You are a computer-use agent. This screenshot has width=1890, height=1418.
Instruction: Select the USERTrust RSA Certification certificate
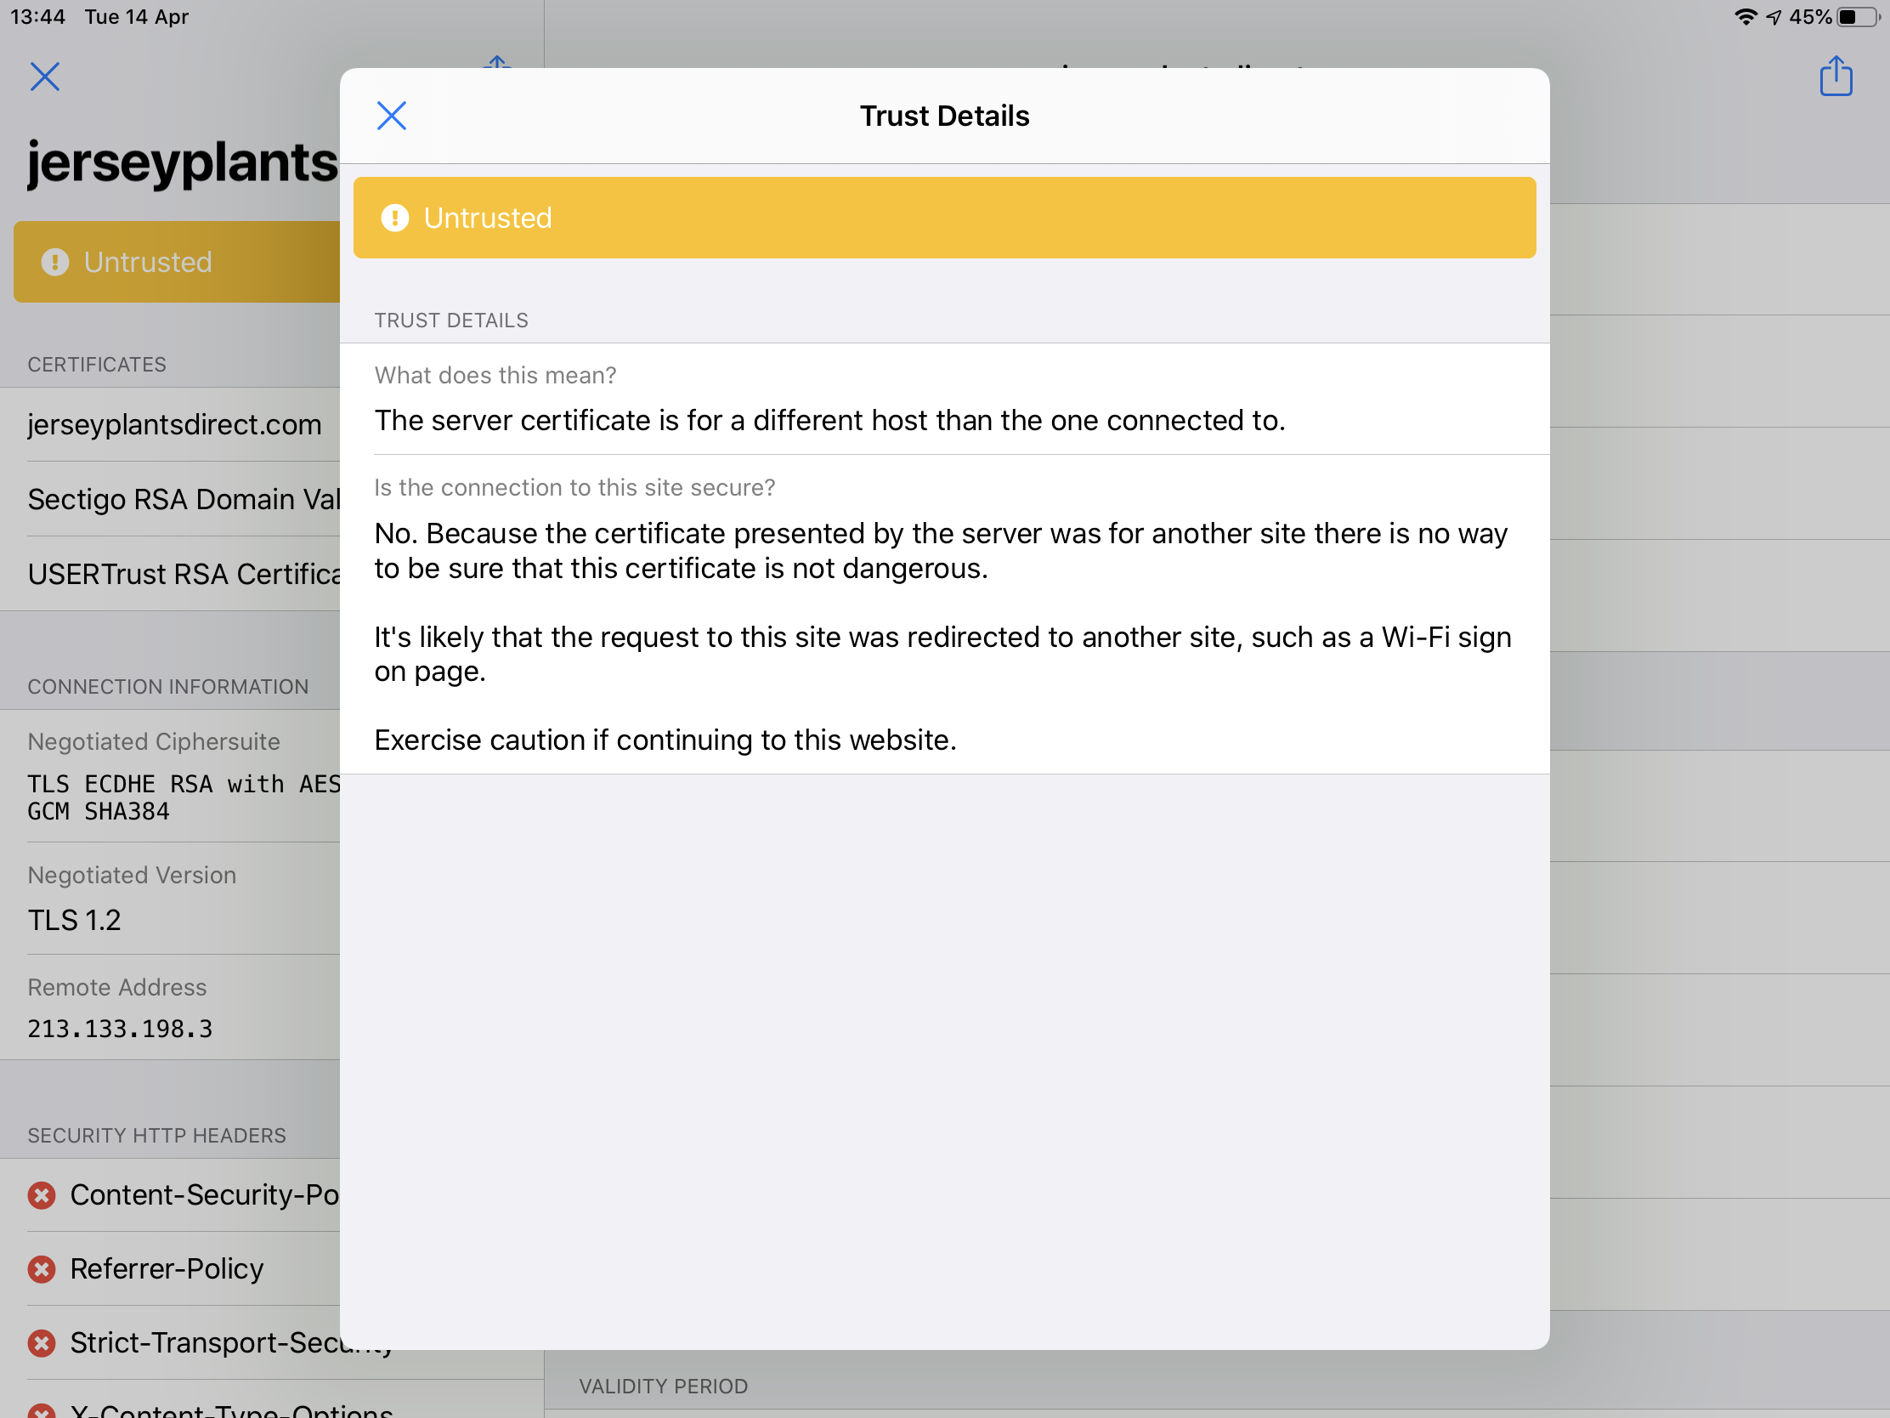point(183,575)
